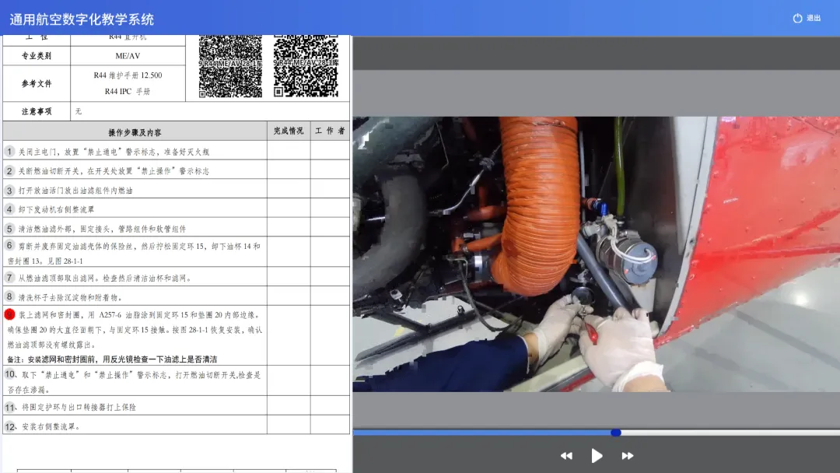Select the step 1 number circle
840x473 pixels.
[x=9, y=152]
